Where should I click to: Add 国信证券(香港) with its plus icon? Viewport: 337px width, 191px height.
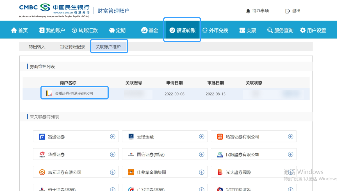(x=202, y=154)
